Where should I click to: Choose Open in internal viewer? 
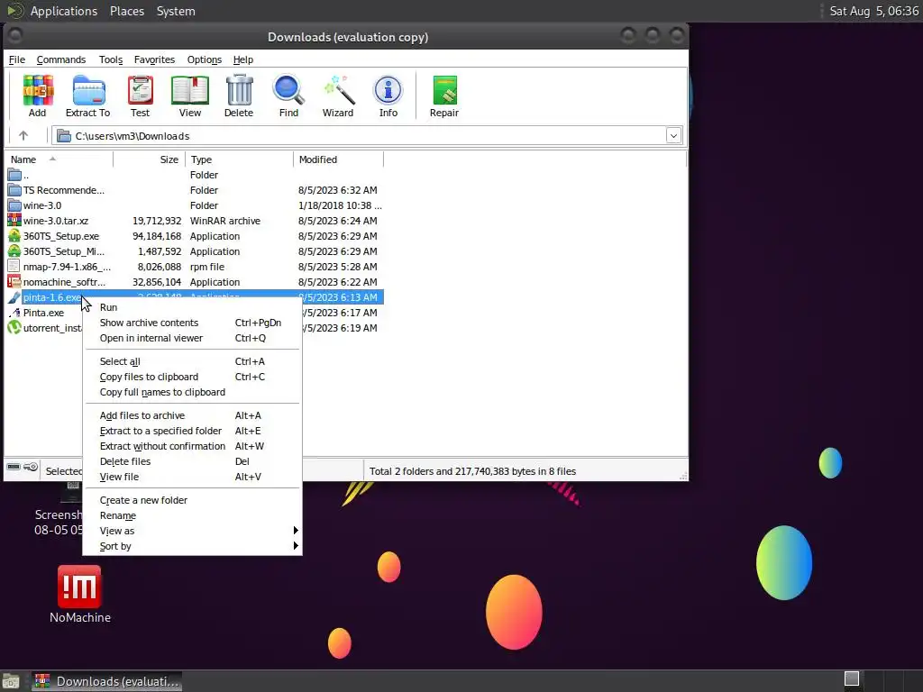(x=193, y=338)
